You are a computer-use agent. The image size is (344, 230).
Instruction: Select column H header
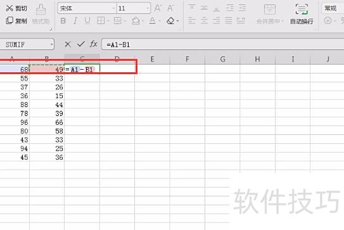click(258, 60)
